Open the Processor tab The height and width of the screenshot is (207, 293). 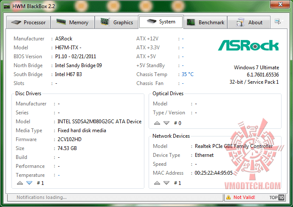coord(28,23)
